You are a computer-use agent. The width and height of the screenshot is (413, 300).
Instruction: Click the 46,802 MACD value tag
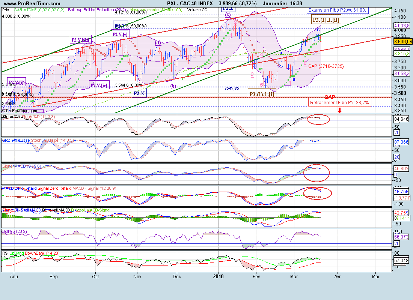click(401, 169)
